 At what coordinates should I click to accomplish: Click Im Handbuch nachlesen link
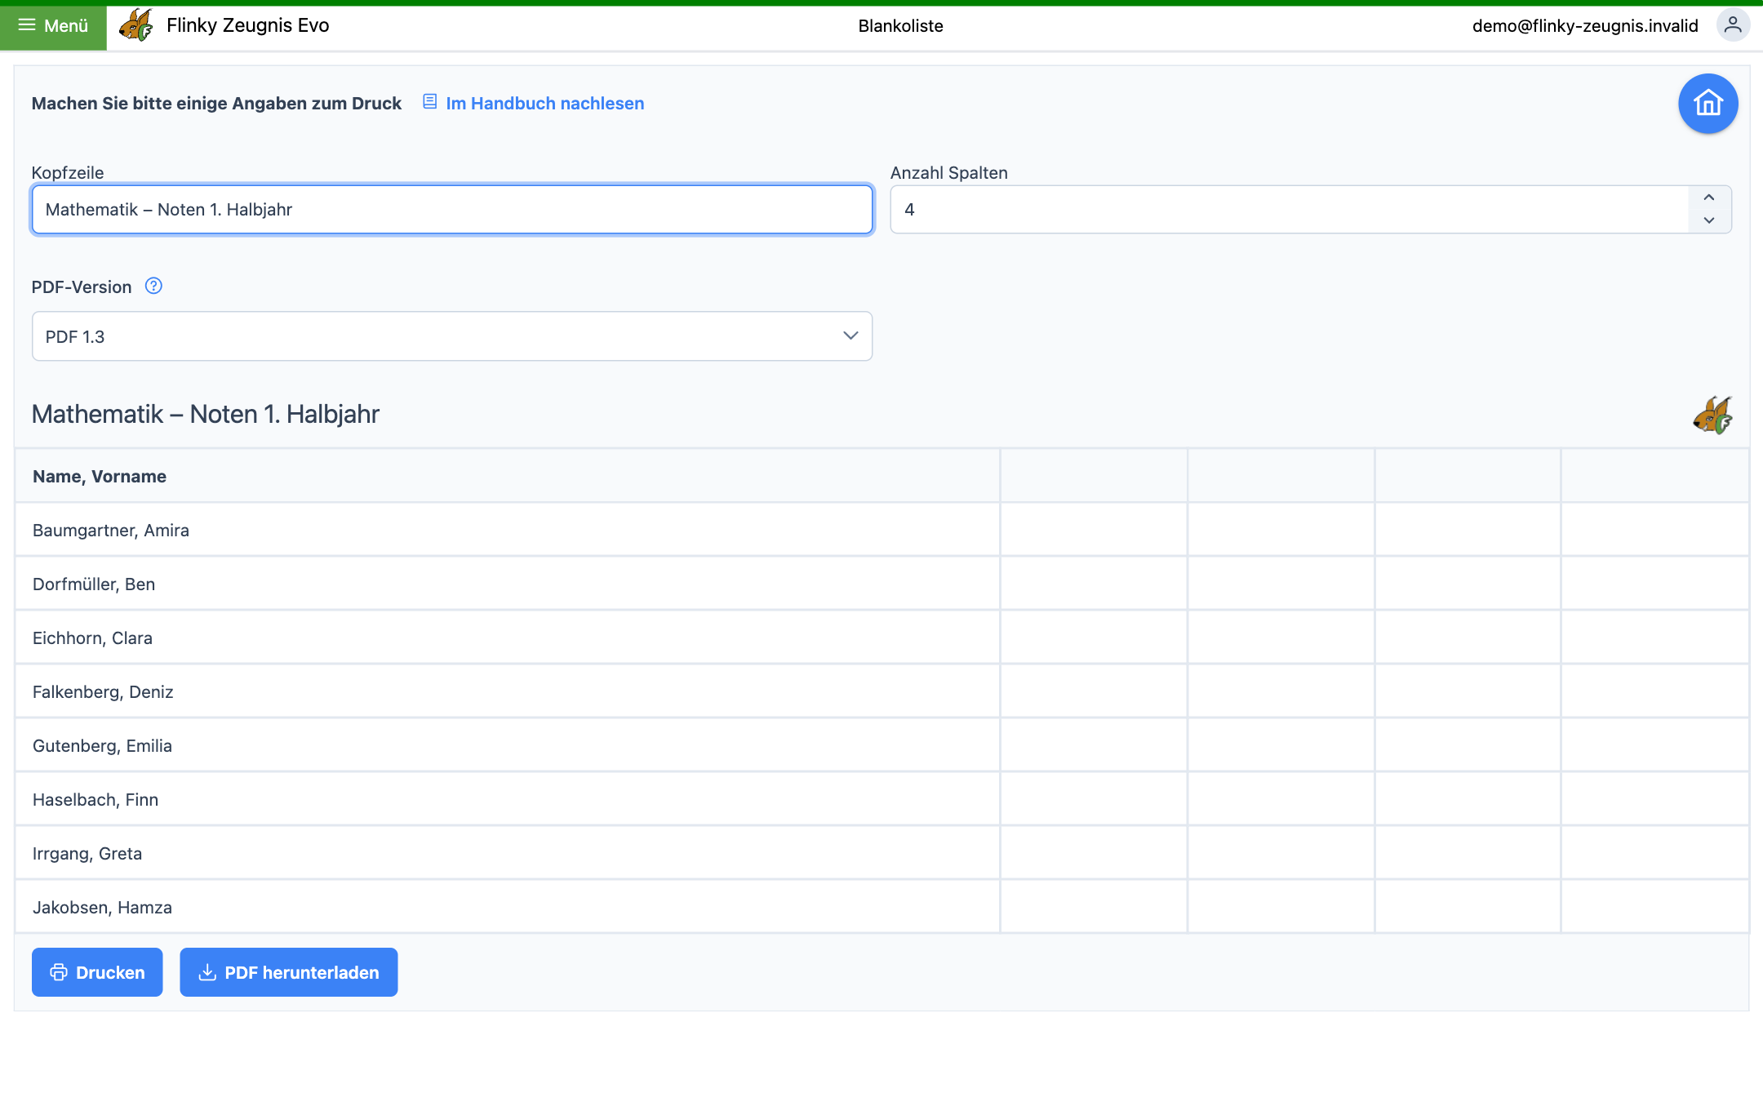pos(544,104)
